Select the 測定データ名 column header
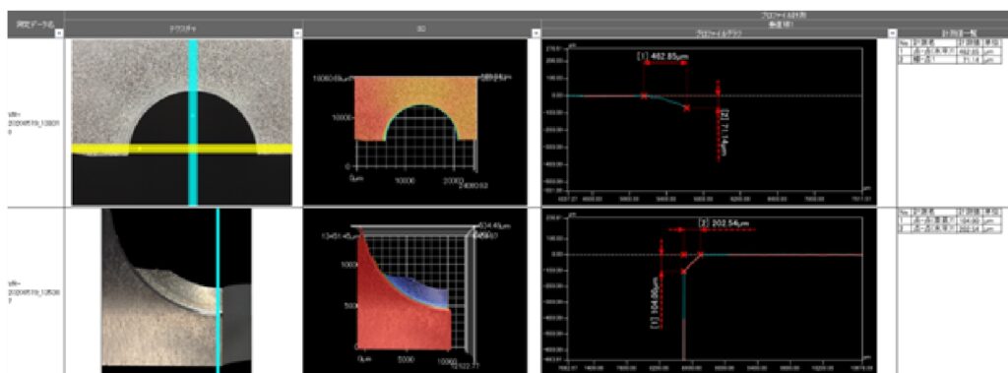This screenshot has height=373, width=1008. point(32,24)
